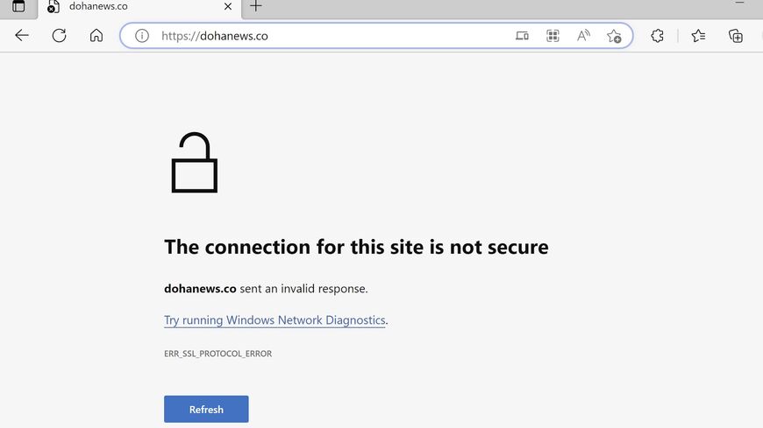The width and height of the screenshot is (763, 428).
Task: Reload the page with the refresh icon
Action: tap(59, 36)
